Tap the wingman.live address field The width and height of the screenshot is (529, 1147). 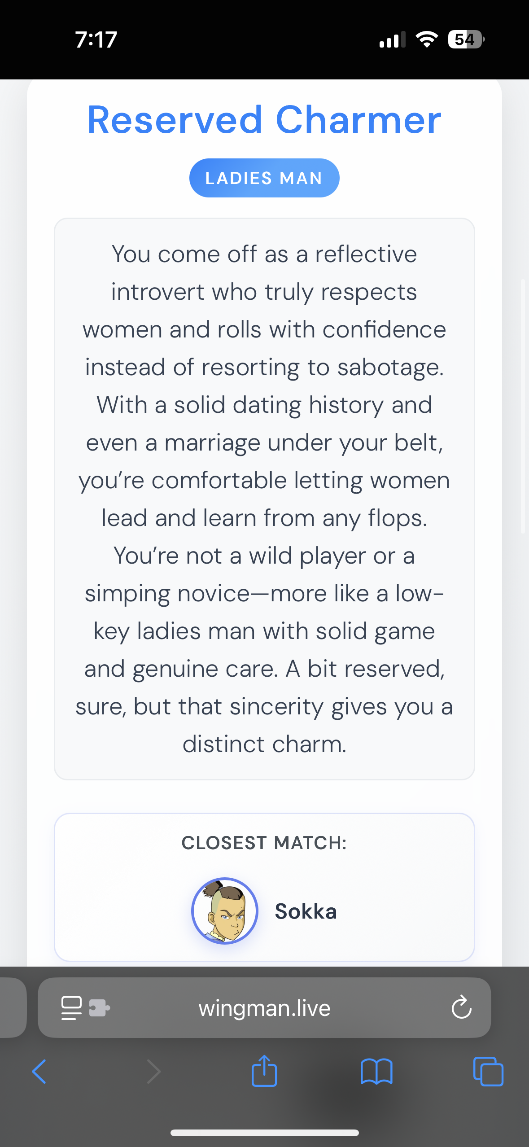coord(264,1008)
